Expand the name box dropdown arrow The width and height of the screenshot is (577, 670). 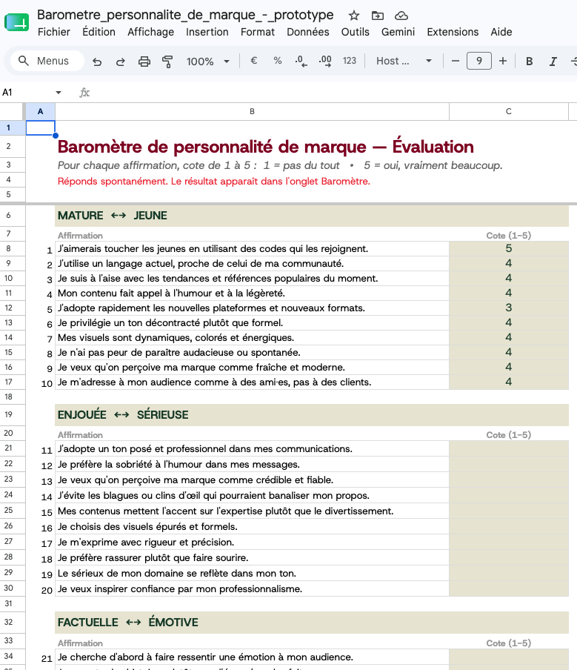coord(59,93)
